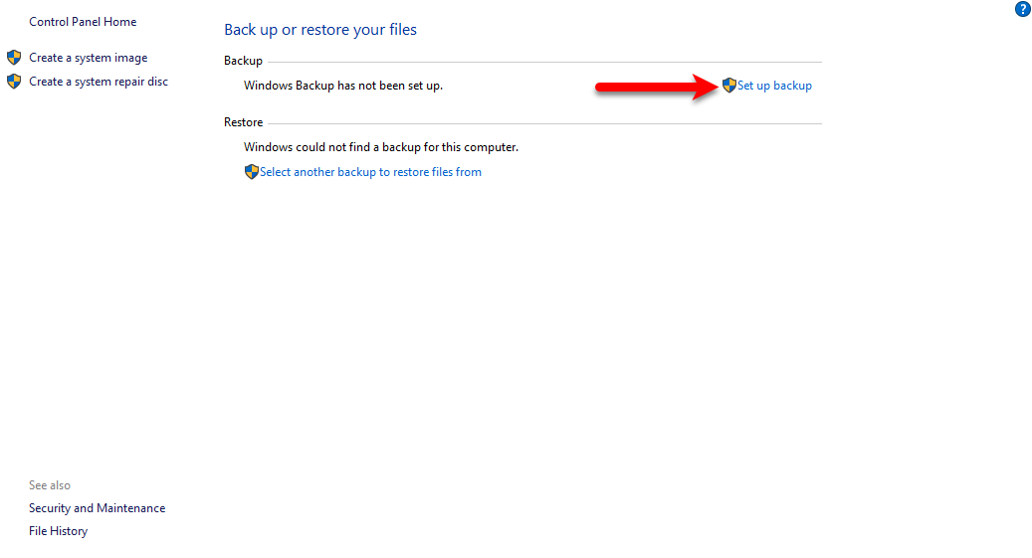The image size is (1032, 558).
Task: Click the Restore section label
Action: pyautogui.click(x=244, y=122)
